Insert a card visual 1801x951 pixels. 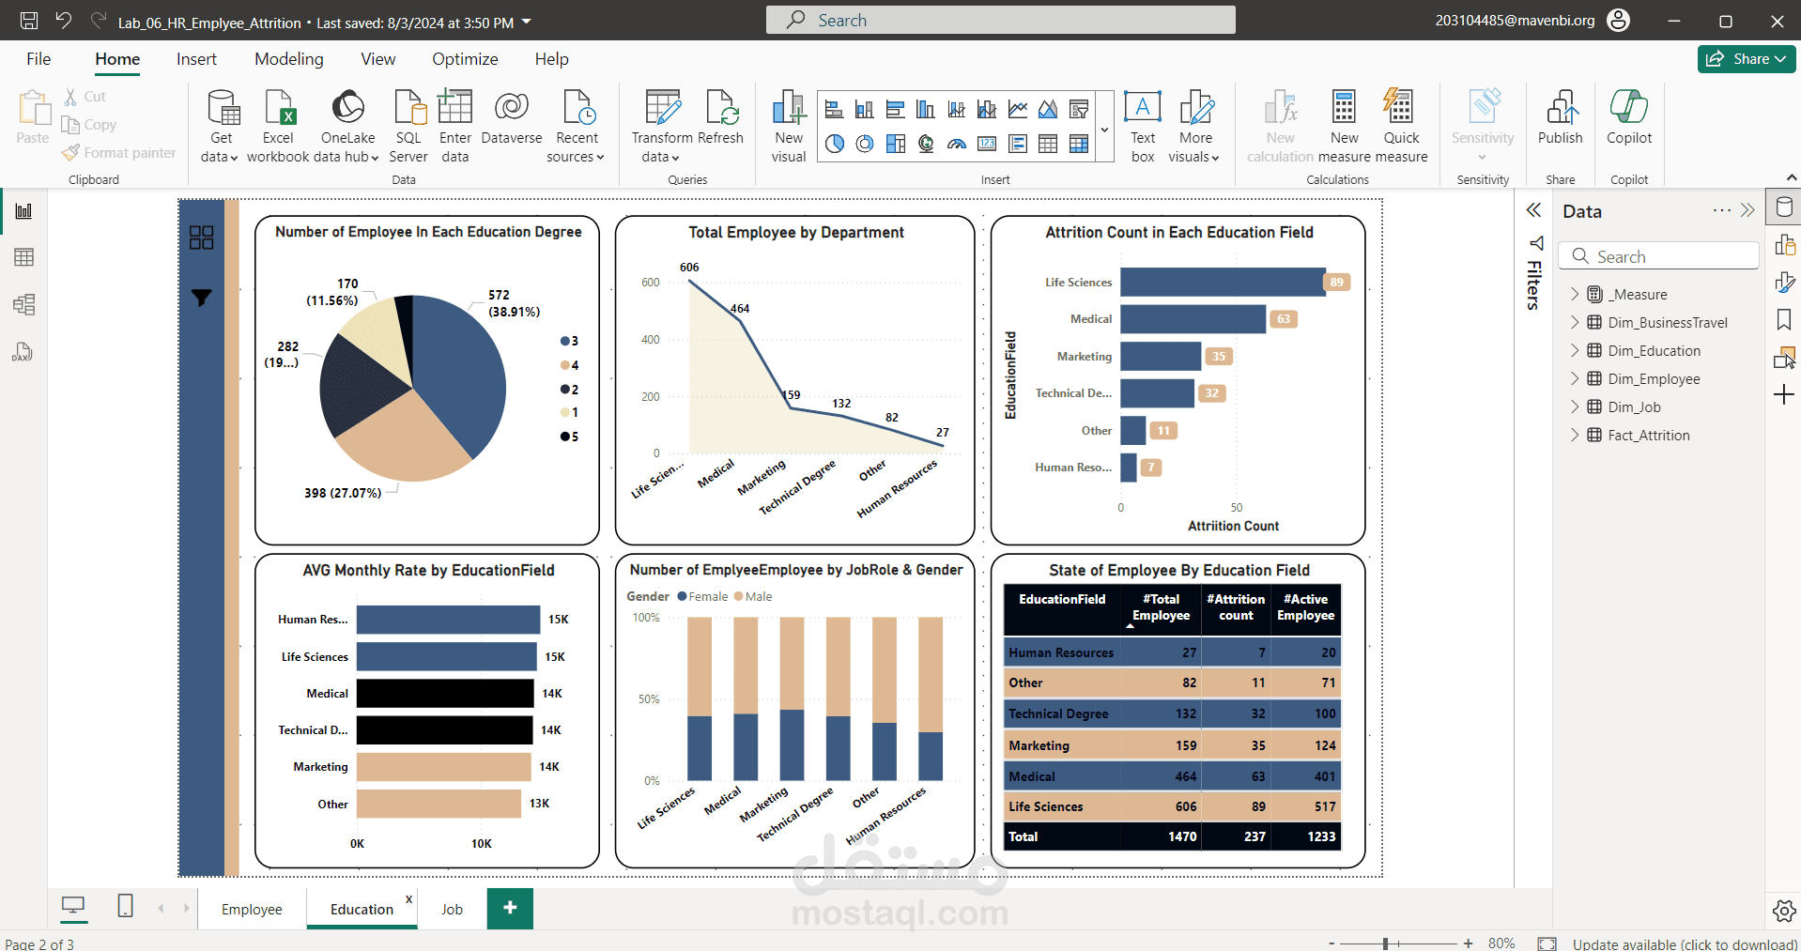coord(987,144)
